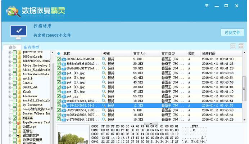Click 过滤文件 button
The width and height of the screenshot is (249, 144).
(232, 32)
